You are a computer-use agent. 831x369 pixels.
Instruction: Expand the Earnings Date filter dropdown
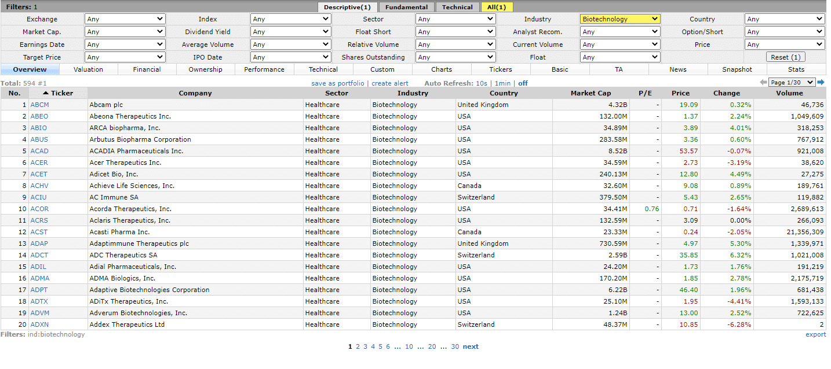tap(125, 45)
